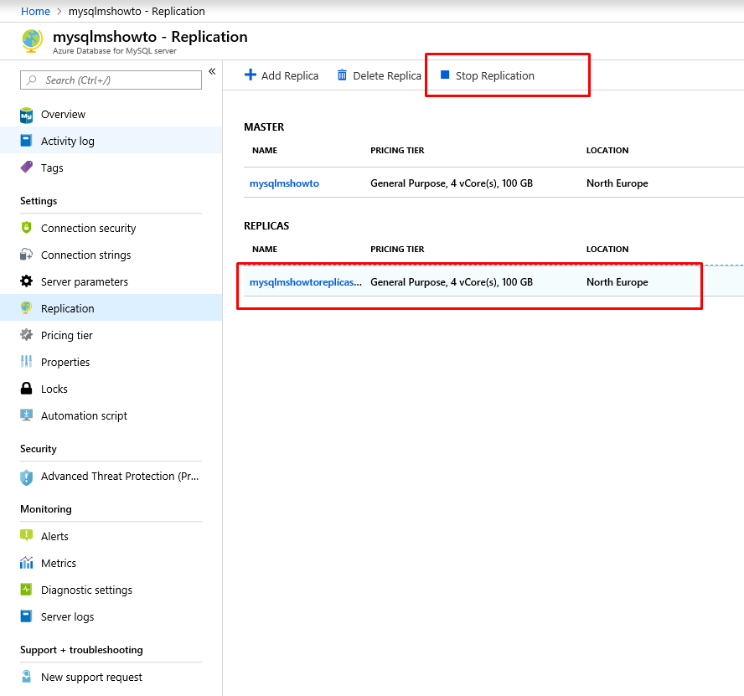Focus the Search (Ctrl+/) field
Screen dimensions: 744x696
(x=111, y=80)
